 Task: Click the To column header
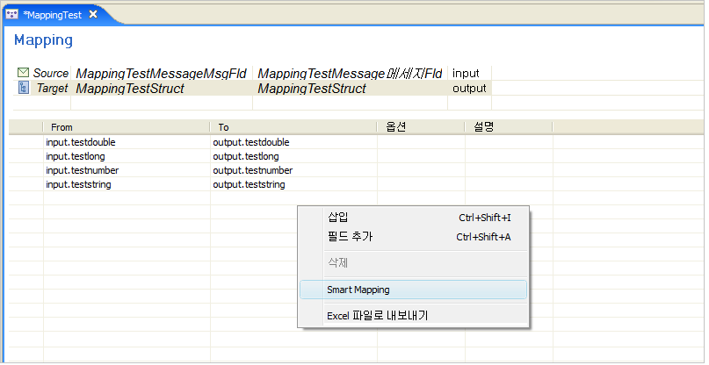(293, 127)
